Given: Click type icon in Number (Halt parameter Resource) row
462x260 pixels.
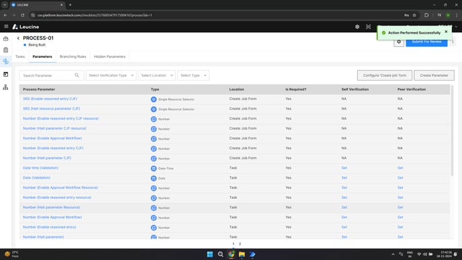Looking at the screenshot, I should point(154,208).
